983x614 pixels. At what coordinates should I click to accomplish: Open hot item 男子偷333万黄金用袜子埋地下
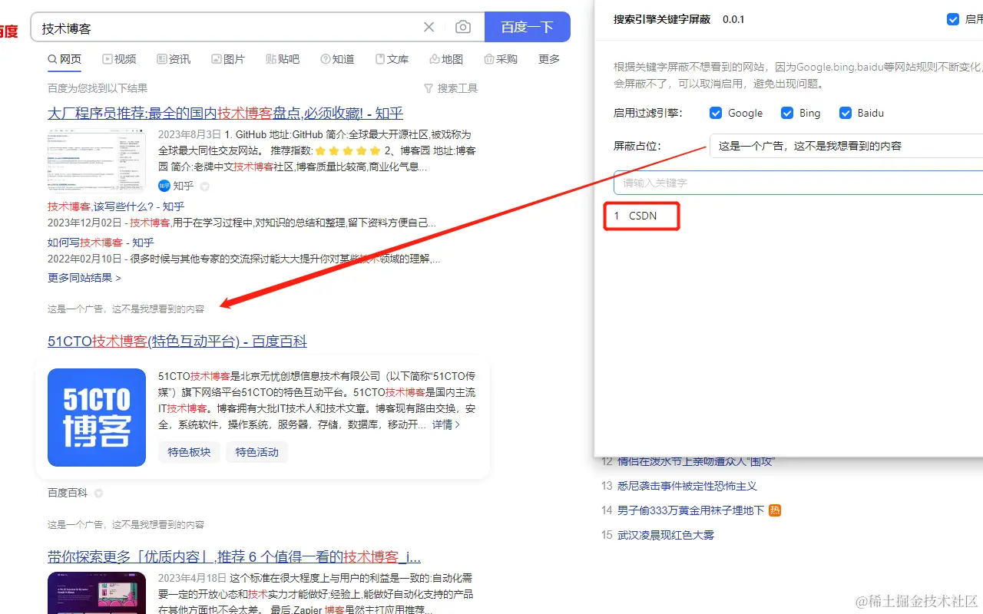691,510
